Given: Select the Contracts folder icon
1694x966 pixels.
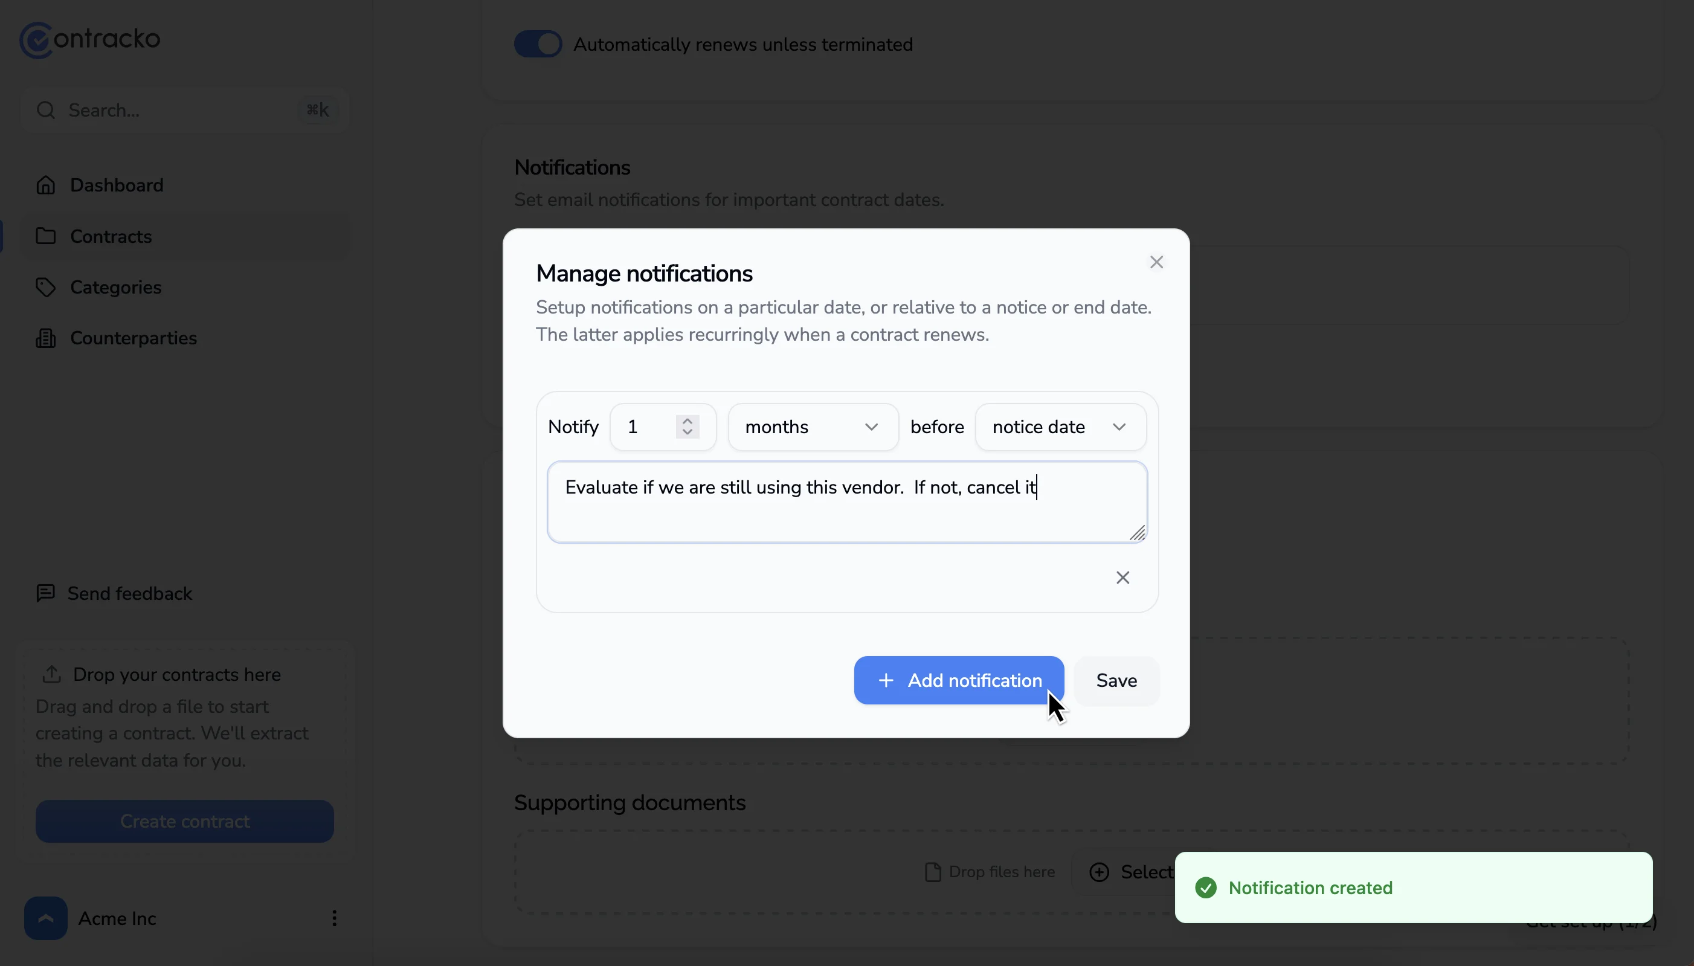Looking at the screenshot, I should (x=45, y=236).
